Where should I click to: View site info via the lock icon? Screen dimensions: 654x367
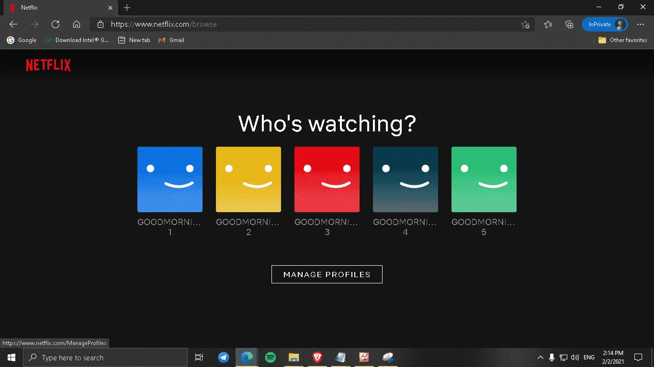[x=100, y=24]
